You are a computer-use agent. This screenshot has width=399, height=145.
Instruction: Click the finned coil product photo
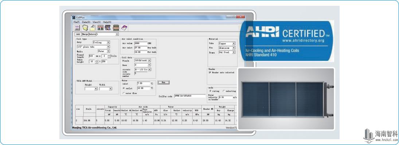[x=286, y=99]
